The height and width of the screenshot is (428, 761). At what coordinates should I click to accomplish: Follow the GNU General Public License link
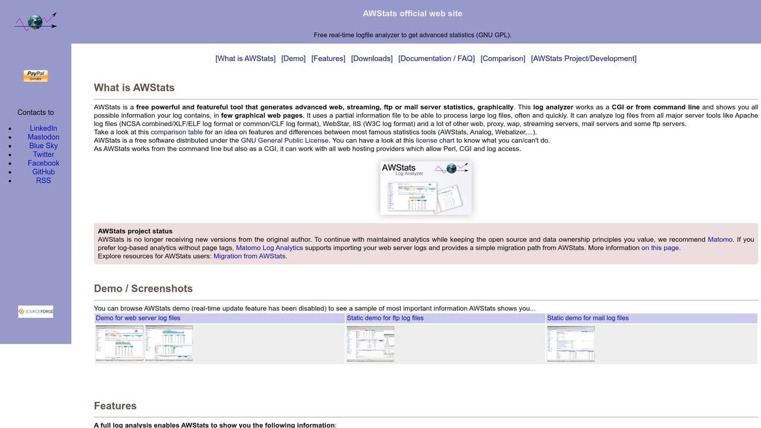(x=284, y=140)
